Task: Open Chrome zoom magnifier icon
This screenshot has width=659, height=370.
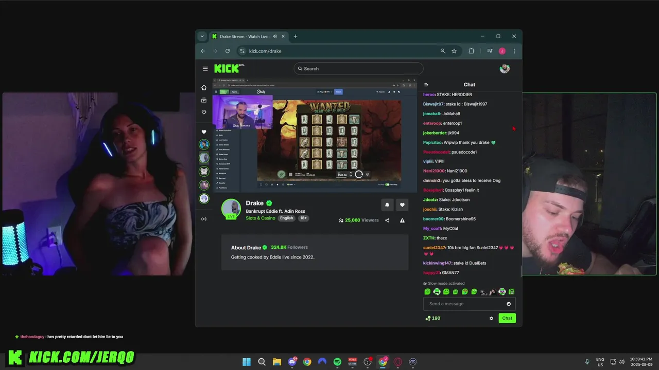Action: point(443,51)
